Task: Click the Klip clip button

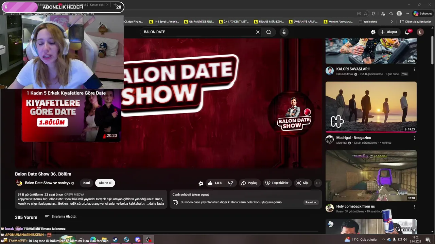Action: 302,183
